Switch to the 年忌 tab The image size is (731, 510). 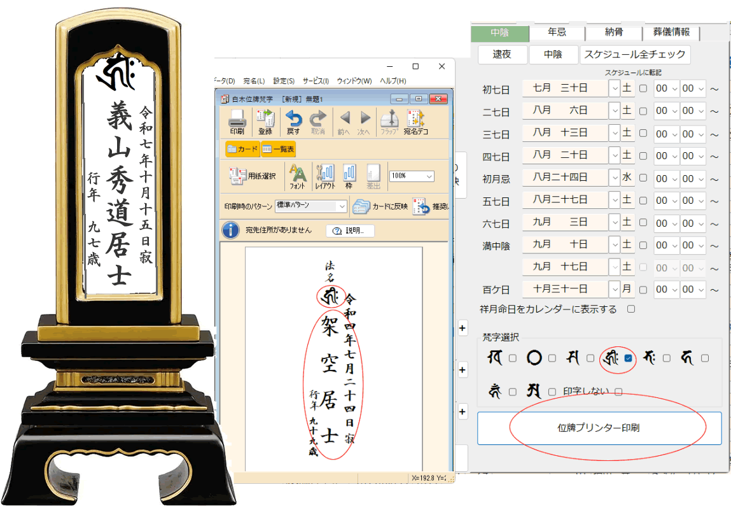point(557,32)
